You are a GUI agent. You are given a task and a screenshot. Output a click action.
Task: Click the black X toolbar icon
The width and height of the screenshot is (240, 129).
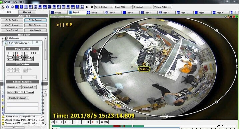(92, 7)
